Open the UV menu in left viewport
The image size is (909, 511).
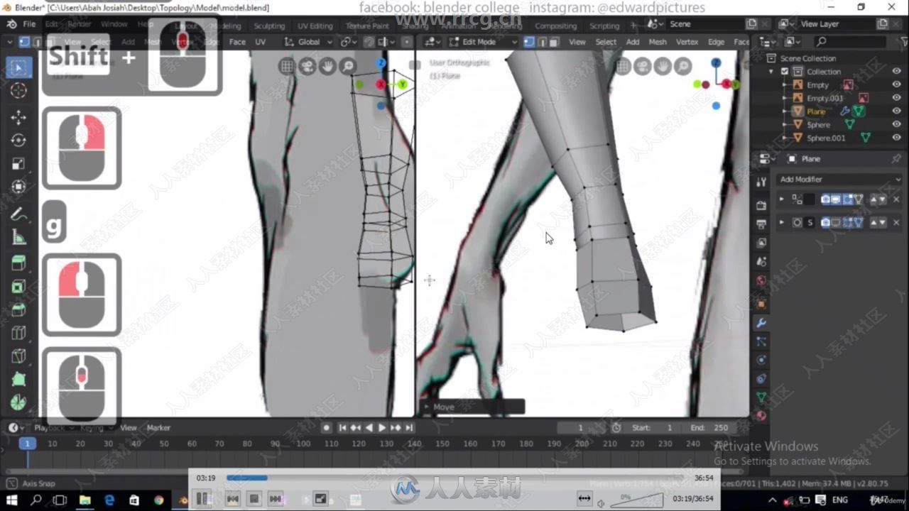click(x=260, y=42)
